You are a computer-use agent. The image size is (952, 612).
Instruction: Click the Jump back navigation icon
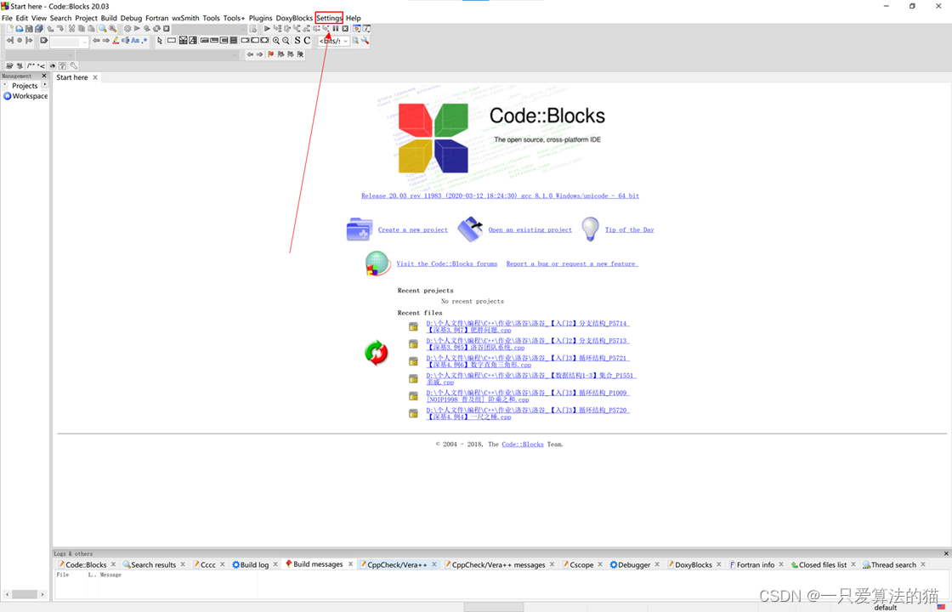(9, 41)
